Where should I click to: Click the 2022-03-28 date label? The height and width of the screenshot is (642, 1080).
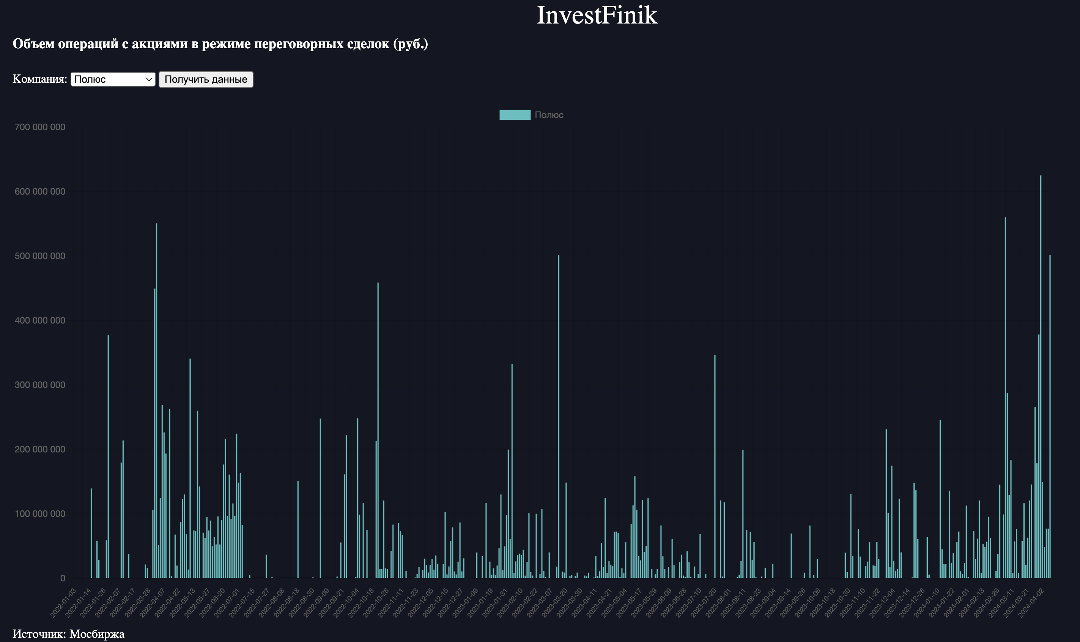pos(138,602)
